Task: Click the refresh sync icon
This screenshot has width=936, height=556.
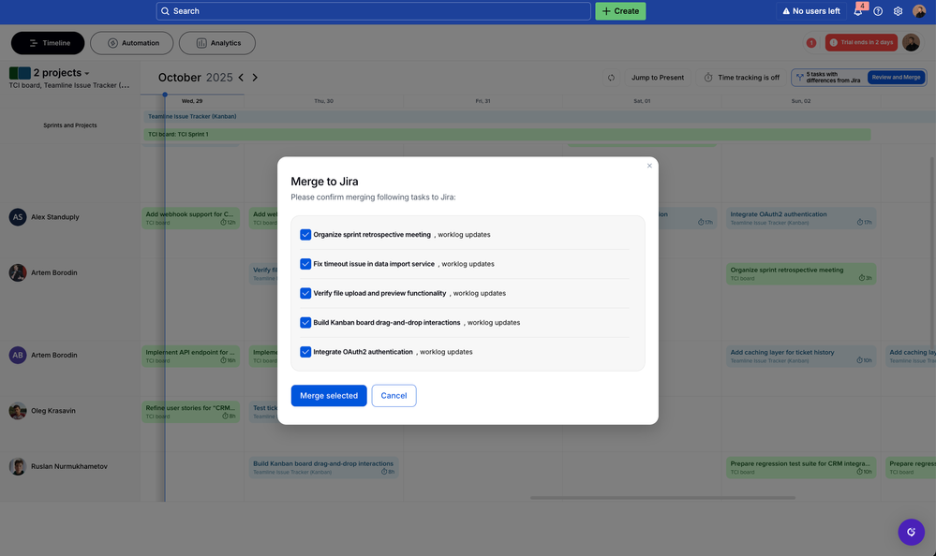Action: coord(611,78)
